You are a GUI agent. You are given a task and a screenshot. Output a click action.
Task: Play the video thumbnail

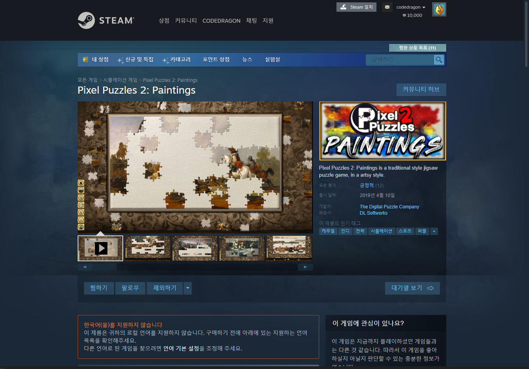[x=100, y=248]
